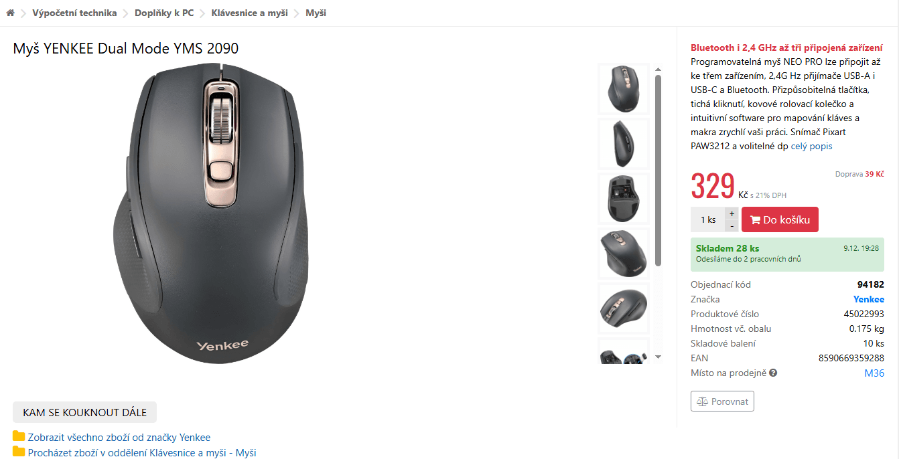
Task: Click the down arrow of thumbnail scrollbar
Action: pyautogui.click(x=658, y=357)
